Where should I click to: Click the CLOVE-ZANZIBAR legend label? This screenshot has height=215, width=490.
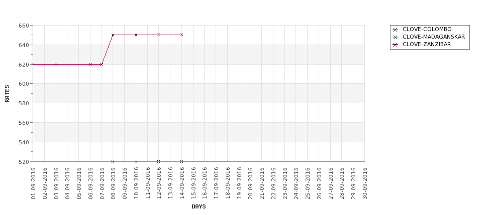427,45
